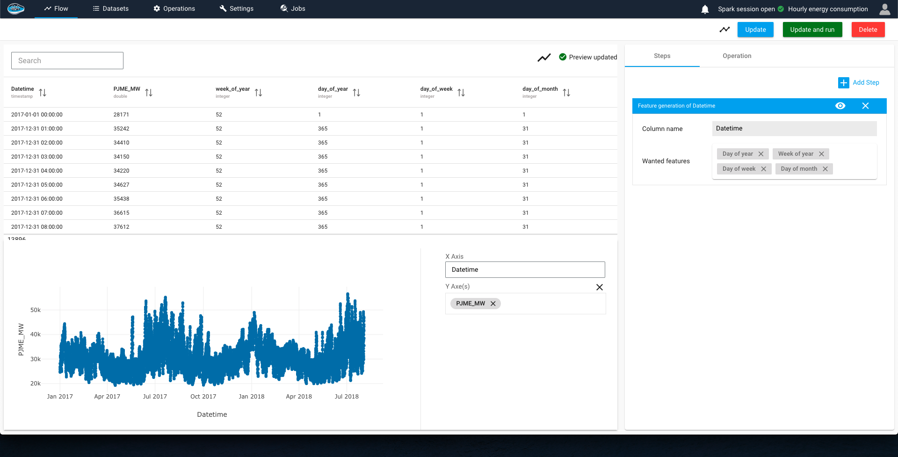The height and width of the screenshot is (457, 898).
Task: Toggle sort order on the PJME_MW column
Action: click(149, 92)
